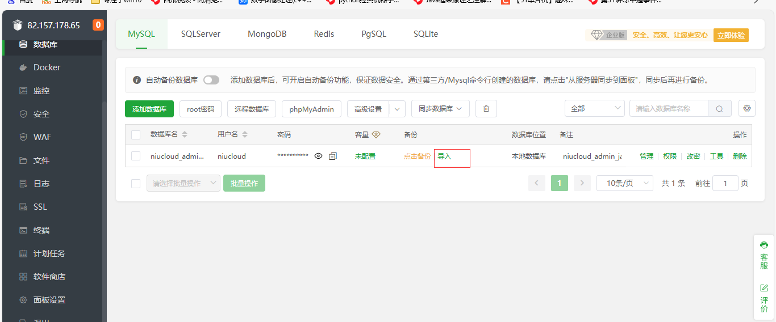Open 请选择批量操作 dropdown
The height and width of the screenshot is (322, 776).
pos(183,183)
